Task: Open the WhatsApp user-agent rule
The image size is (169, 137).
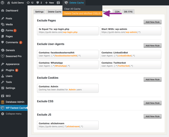Action: click(x=68, y=64)
